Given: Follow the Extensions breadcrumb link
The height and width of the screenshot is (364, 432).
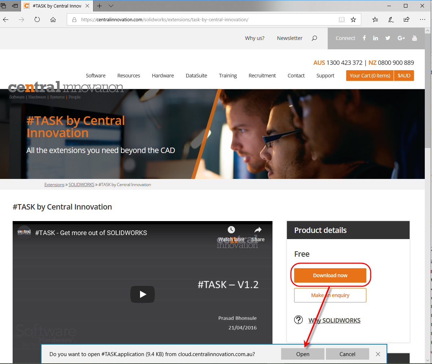Looking at the screenshot, I should point(54,185).
